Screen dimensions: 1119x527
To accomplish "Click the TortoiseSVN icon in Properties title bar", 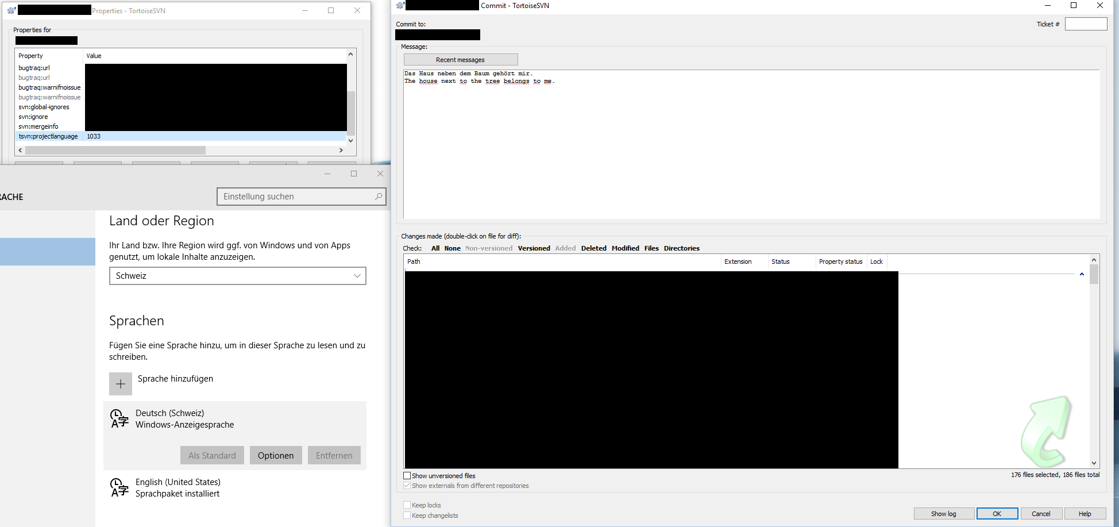I will 11,10.
